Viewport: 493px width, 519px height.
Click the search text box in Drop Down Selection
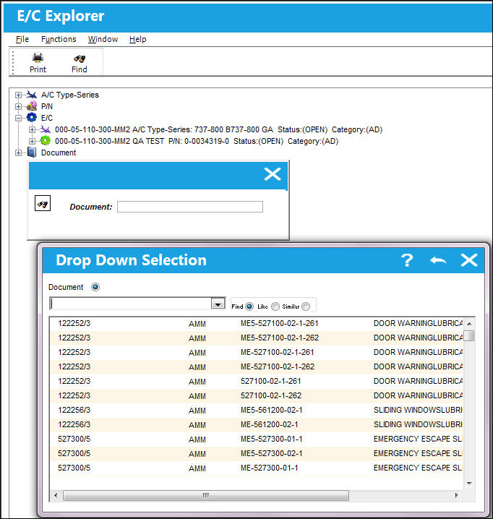[x=130, y=304]
